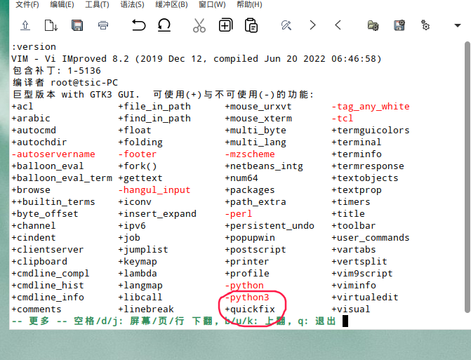Click the Find and Replace icon
This screenshot has width=471, height=360.
pyautogui.click(x=286, y=25)
